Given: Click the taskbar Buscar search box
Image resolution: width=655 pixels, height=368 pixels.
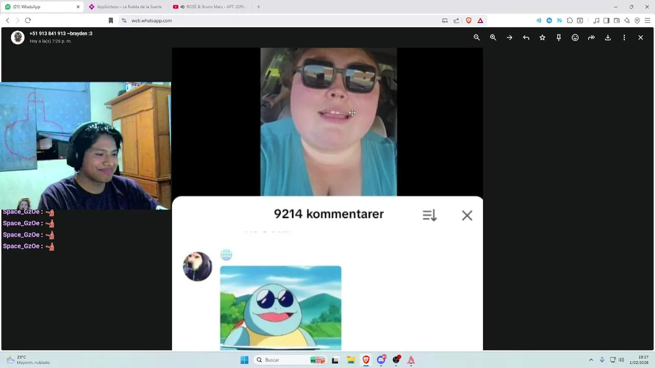Looking at the screenshot, I should (x=289, y=360).
